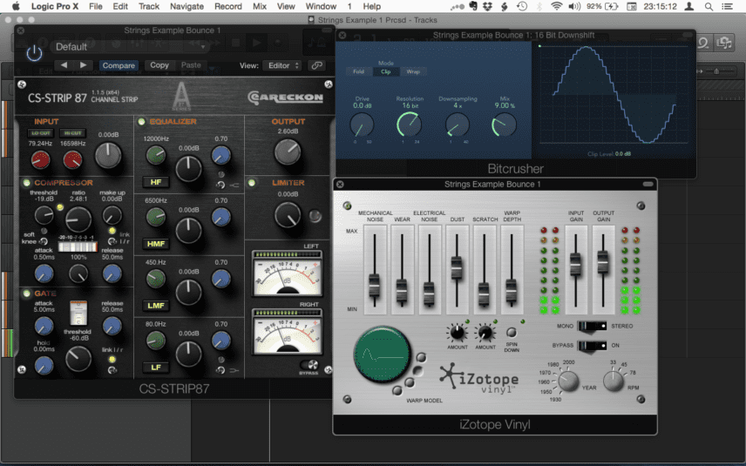Click the Dust slider in Vinyl

[457, 267]
